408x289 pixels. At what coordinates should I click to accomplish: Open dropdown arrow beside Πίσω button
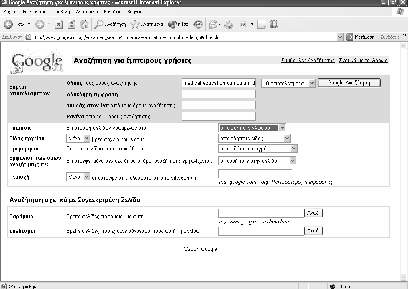click(29, 24)
